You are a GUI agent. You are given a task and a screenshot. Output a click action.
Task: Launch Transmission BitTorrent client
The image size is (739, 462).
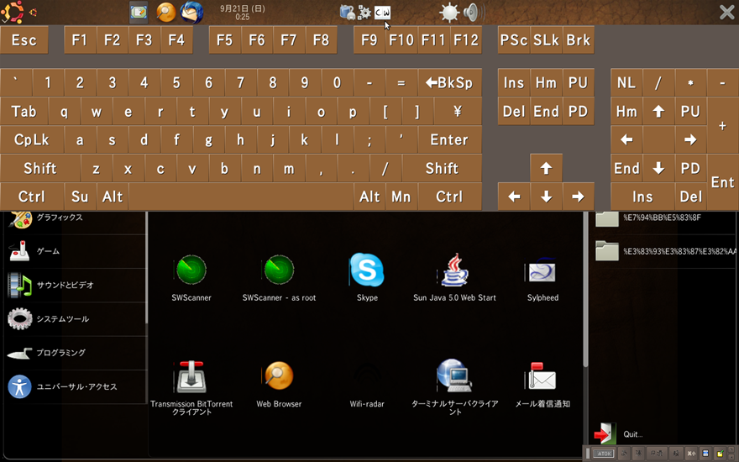[191, 377]
